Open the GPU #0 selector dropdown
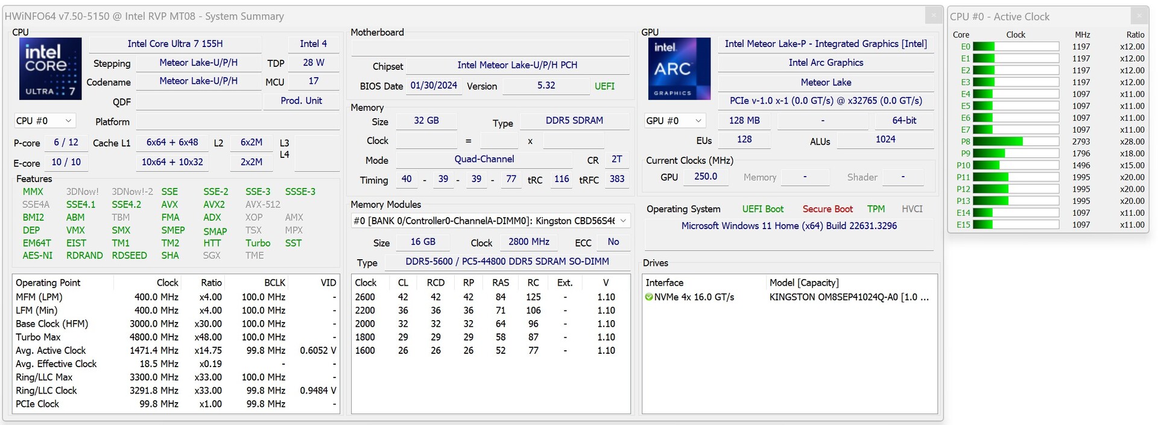Viewport: 1158px width, 425px height. coord(674,121)
